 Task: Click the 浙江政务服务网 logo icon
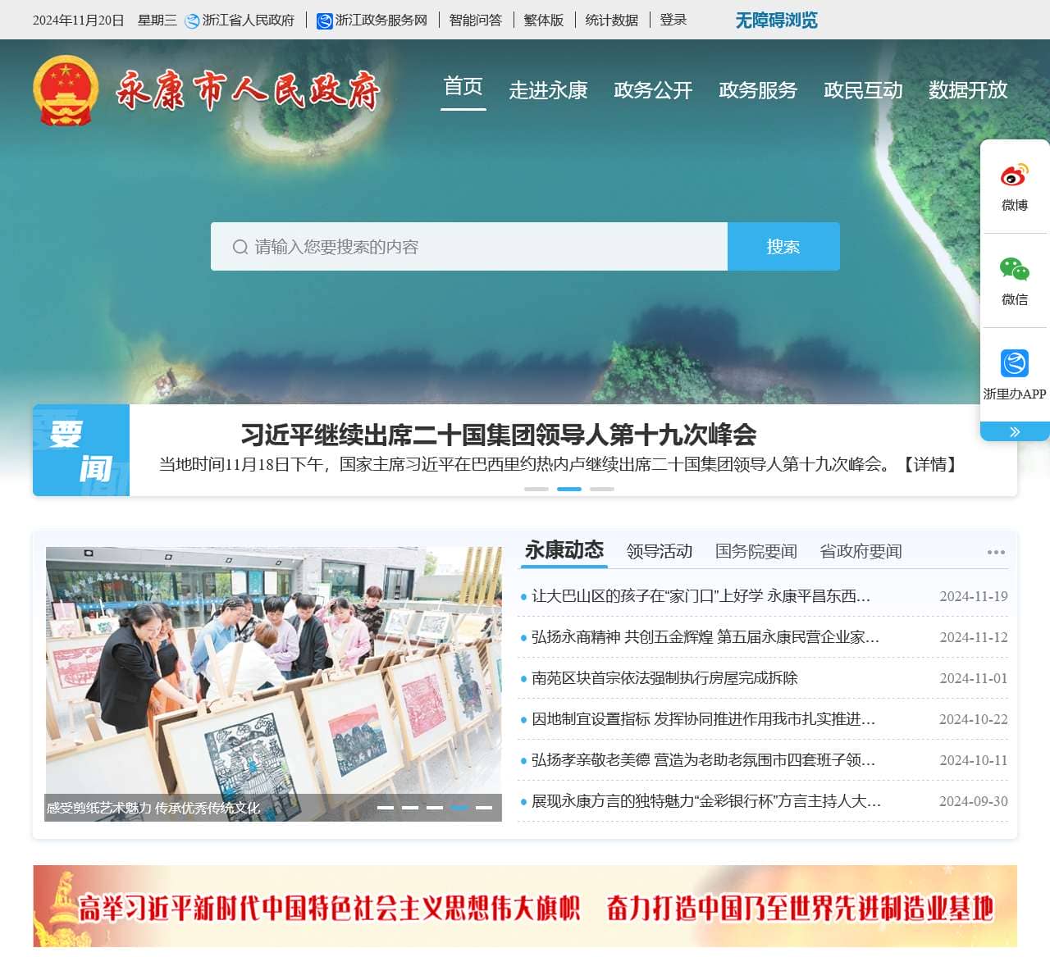coord(325,21)
